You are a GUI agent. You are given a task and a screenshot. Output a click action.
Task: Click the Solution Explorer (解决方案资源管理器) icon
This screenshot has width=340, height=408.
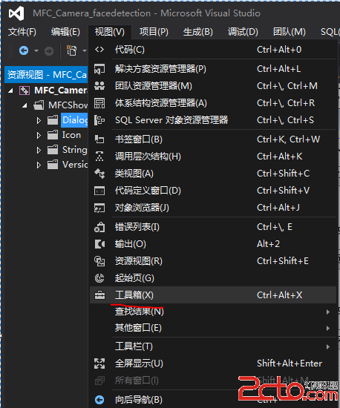[x=99, y=69]
